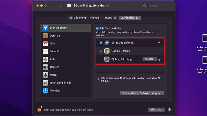The height and width of the screenshot is (116, 207).
Task: Go back with the left chevron
Action: click(54, 5)
